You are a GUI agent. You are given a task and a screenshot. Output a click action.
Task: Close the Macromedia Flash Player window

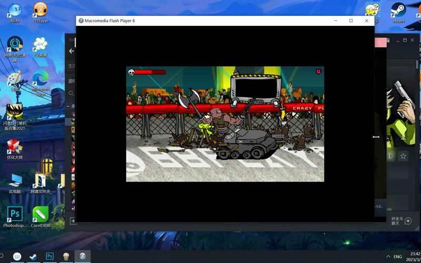coord(366,21)
